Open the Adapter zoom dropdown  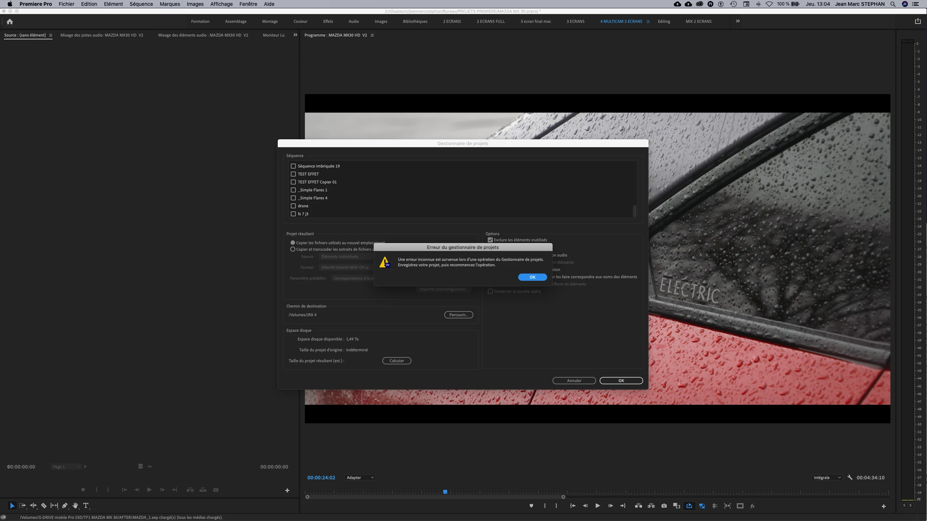[x=360, y=478]
